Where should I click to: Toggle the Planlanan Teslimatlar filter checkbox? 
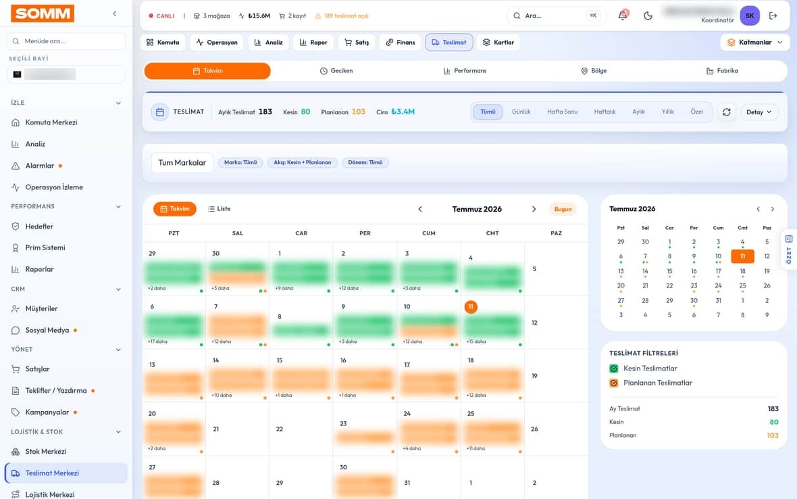click(x=613, y=383)
